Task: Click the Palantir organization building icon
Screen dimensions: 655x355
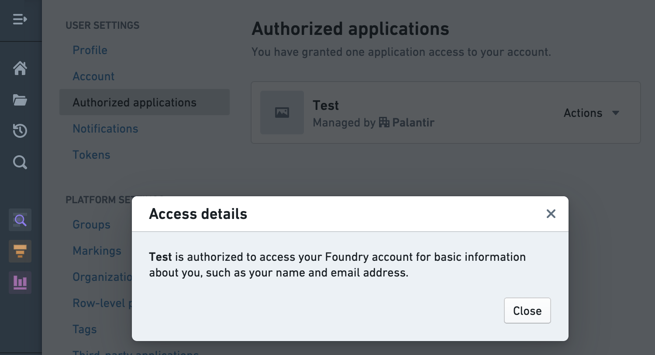Action: tap(384, 122)
